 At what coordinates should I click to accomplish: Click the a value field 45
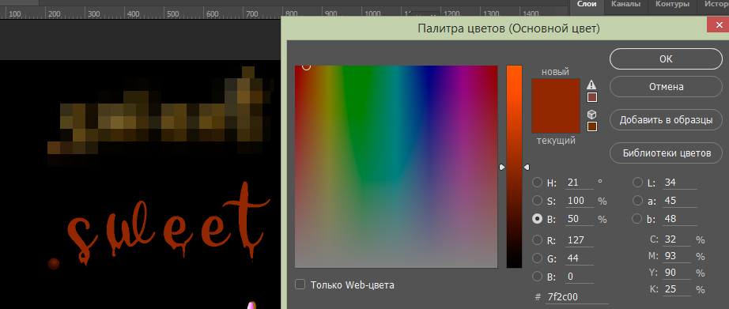pos(680,201)
